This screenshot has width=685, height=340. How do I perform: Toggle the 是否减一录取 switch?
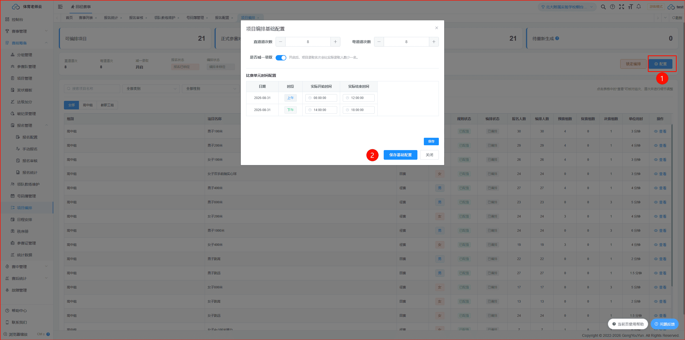(281, 58)
